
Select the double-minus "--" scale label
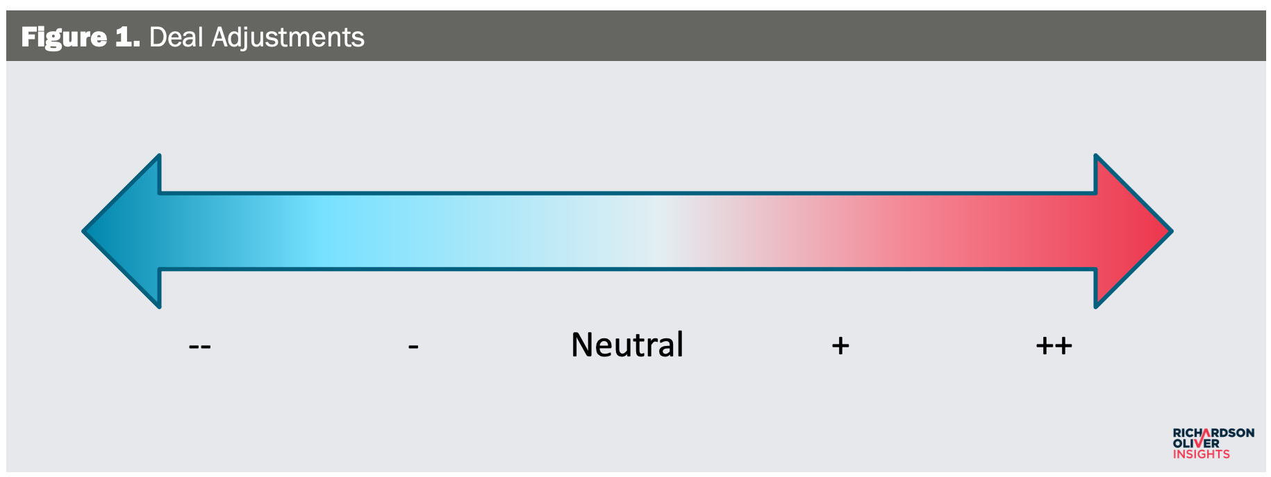200,346
